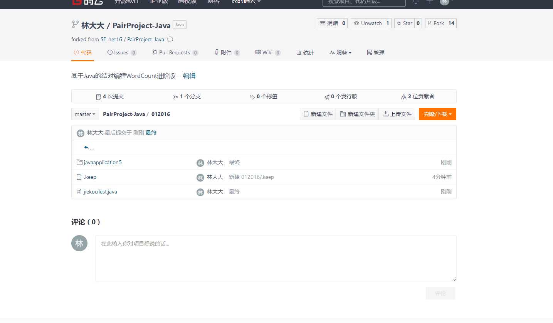This screenshot has width=553, height=323.
Task: Click 高校版 in top navigation
Action: click(187, 2)
